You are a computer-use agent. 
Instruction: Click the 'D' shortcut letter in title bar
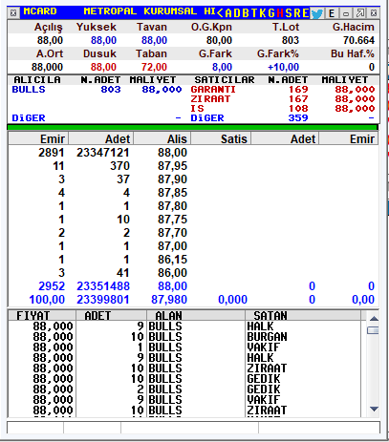tap(237, 13)
